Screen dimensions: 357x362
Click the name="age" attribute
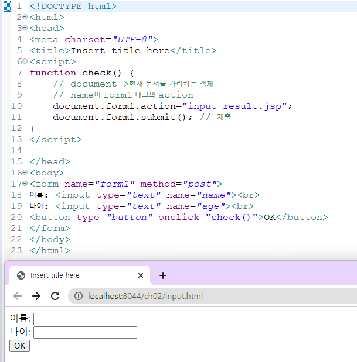click(196, 206)
